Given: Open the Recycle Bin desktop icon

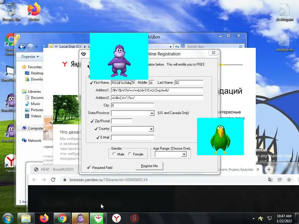Looking at the screenshot, I should coord(11,12).
